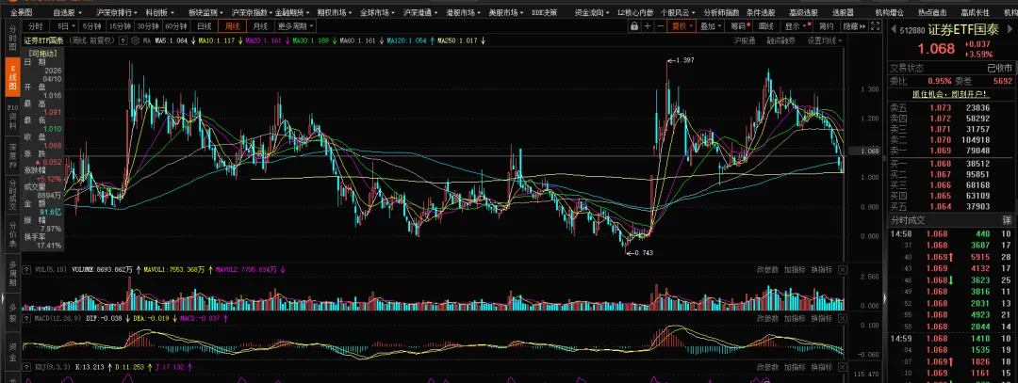Zoom out the chart with minus icon
The image size is (1018, 383).
point(660,26)
